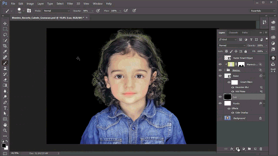Image resolution: width=278 pixels, height=156 pixels.
Task: Click the zoom percentage field
Action: click(x=15, y=153)
